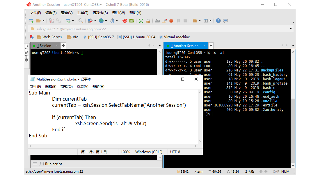The height and width of the screenshot is (175, 320).
Task: Expand the toolbar overflow arrow
Action: pyautogui.click(x=294, y=22)
